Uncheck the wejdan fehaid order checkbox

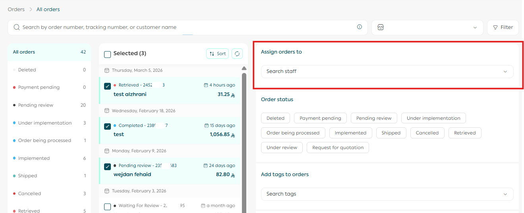click(x=107, y=167)
